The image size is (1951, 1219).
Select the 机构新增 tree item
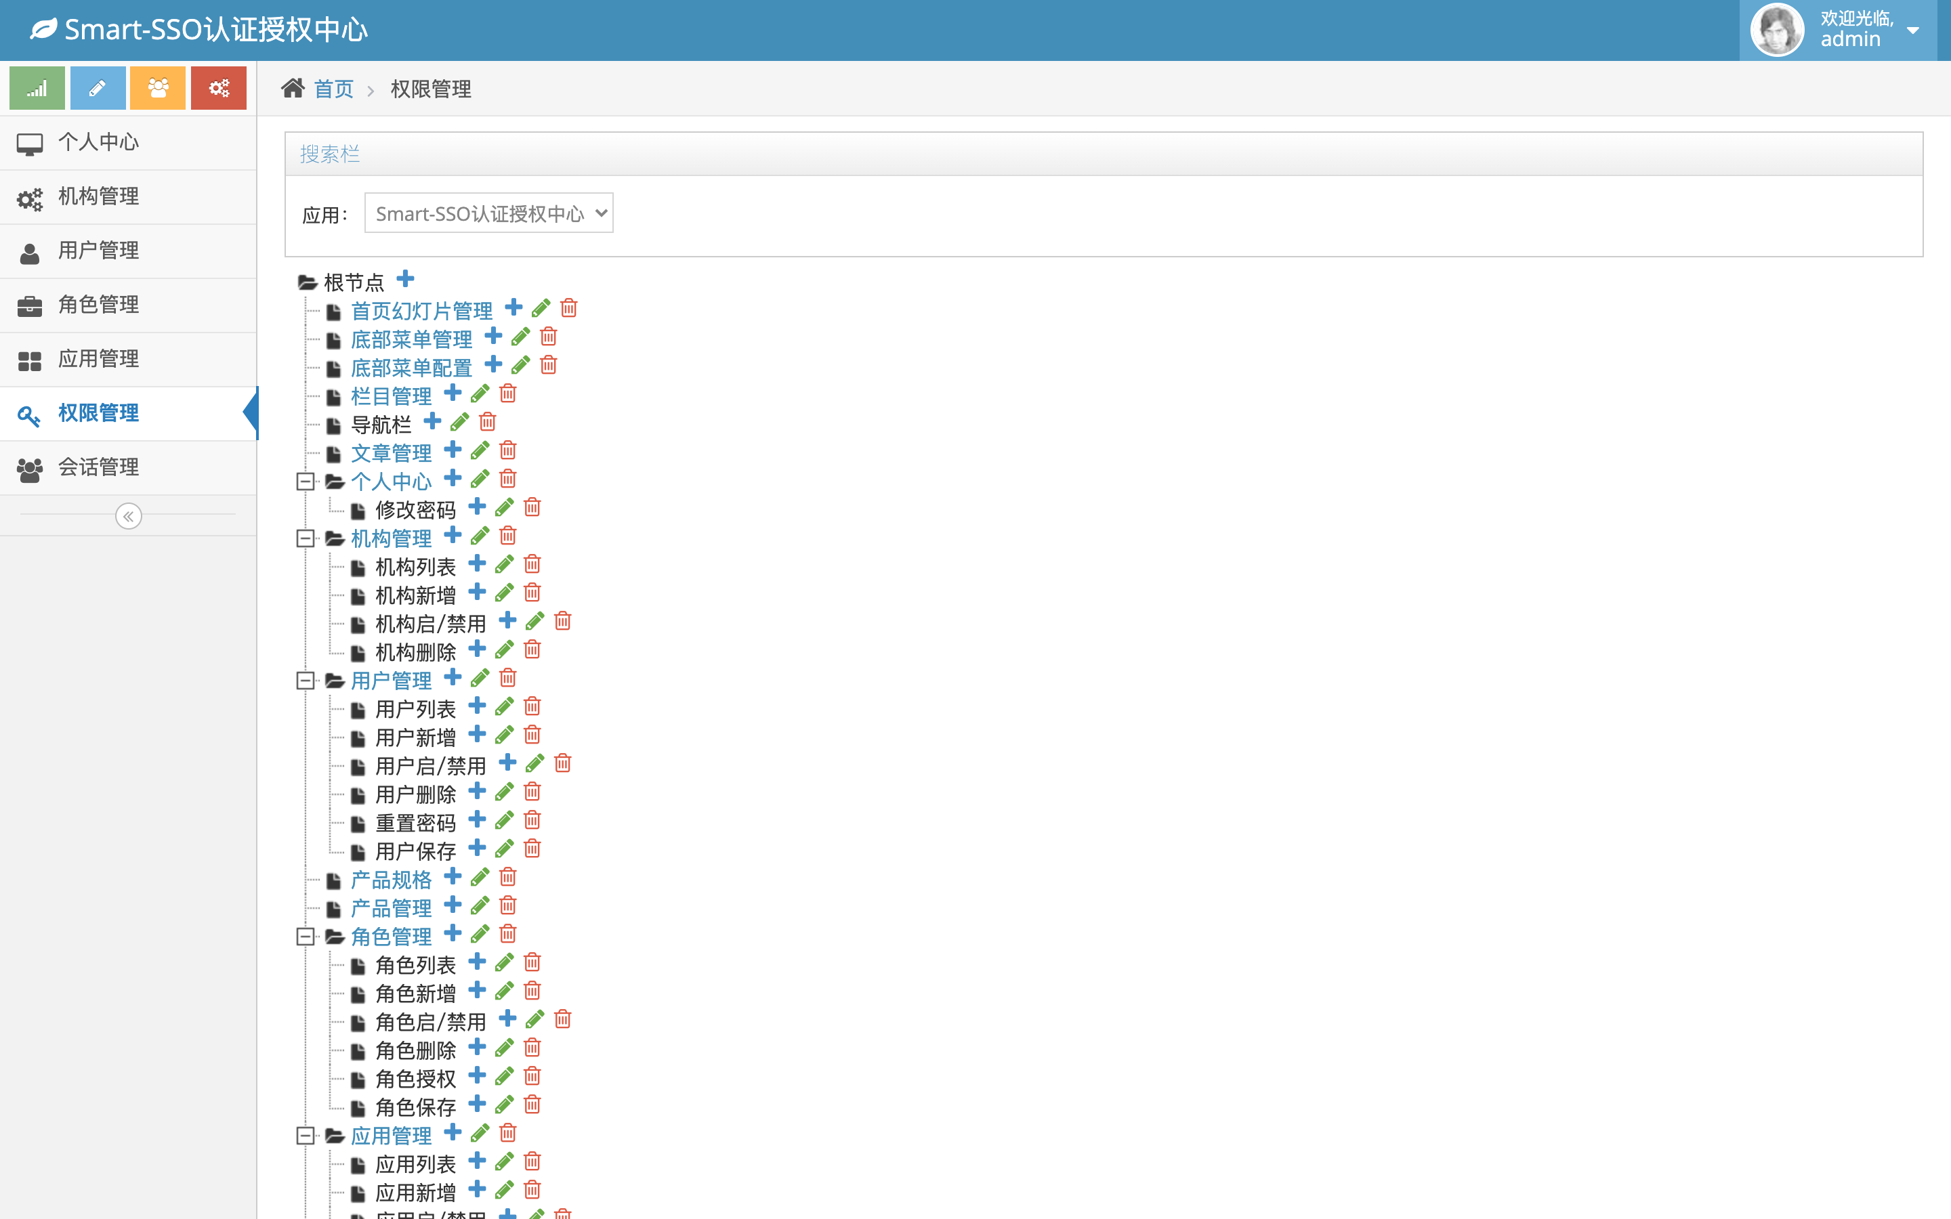[415, 595]
